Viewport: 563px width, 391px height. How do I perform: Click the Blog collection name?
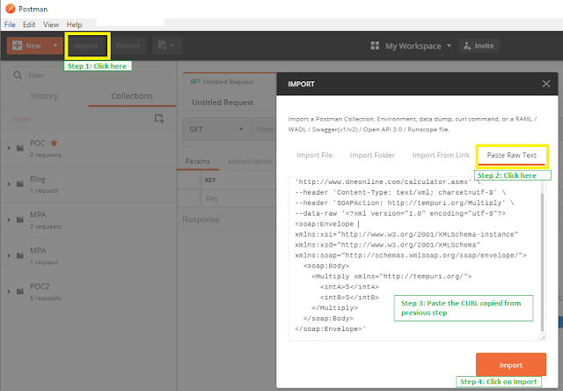[38, 179]
